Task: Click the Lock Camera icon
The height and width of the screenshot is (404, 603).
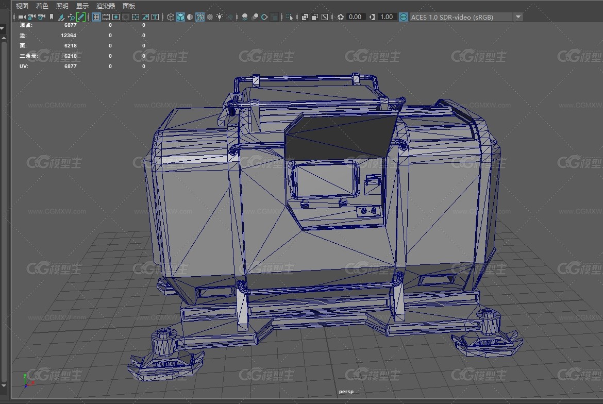Action: tap(32, 17)
